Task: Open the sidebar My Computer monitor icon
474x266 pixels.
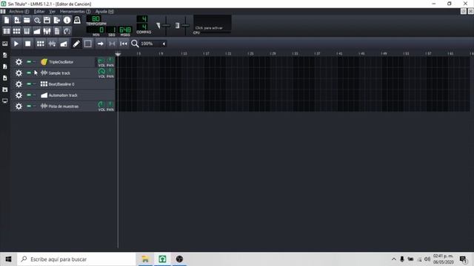Action: tap(5, 100)
